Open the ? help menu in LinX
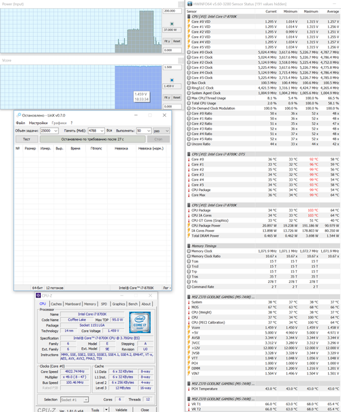341x412 pixels. tap(72, 123)
